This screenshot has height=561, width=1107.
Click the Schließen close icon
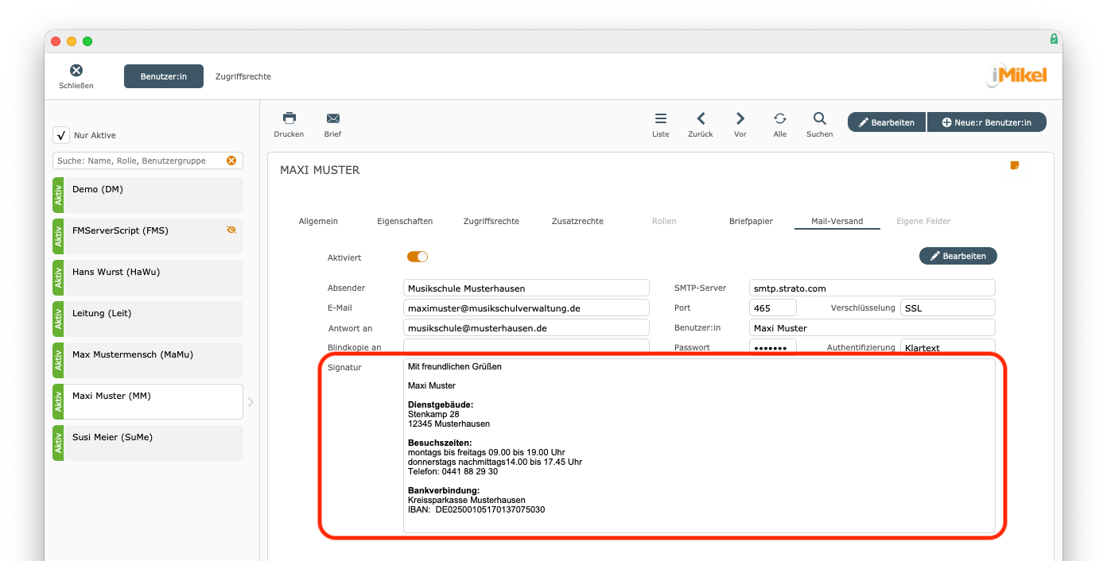[x=76, y=71]
